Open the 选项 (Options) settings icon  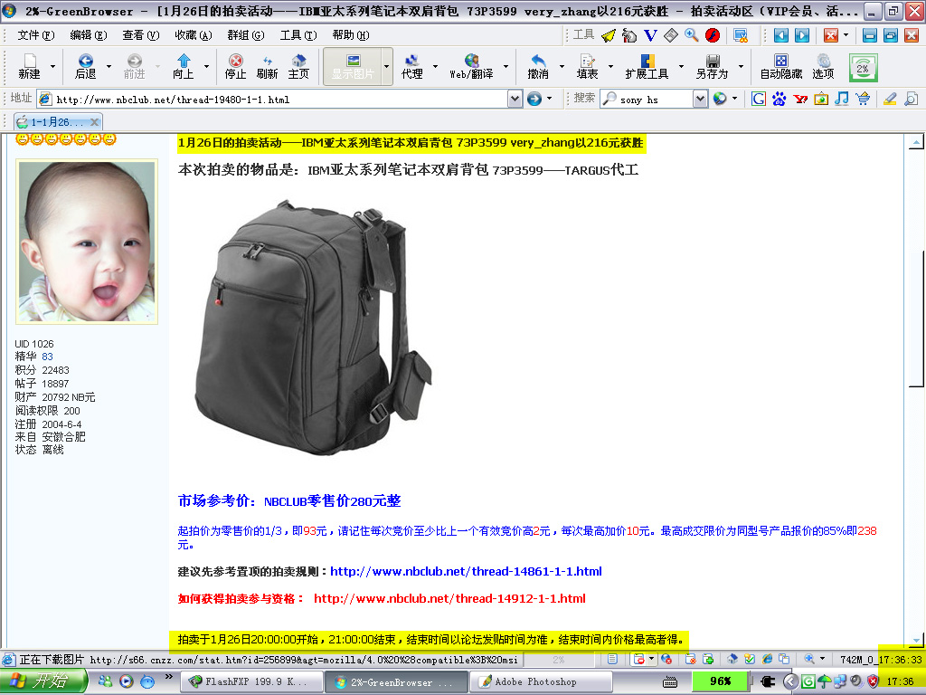tap(823, 66)
